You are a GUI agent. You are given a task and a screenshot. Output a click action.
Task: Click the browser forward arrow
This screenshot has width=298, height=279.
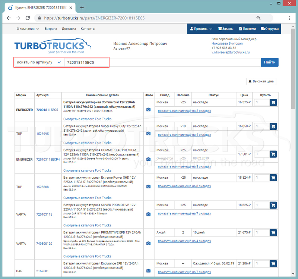point(18,18)
